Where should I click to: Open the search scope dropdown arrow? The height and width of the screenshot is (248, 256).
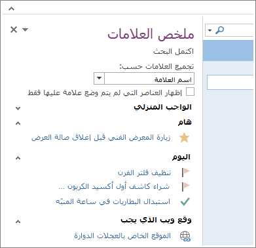pos(210,30)
